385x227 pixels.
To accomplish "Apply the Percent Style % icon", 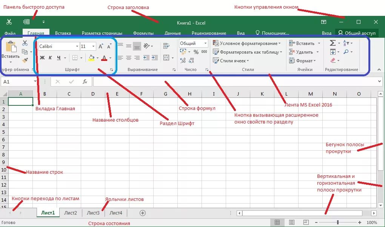I will click(196, 52).
